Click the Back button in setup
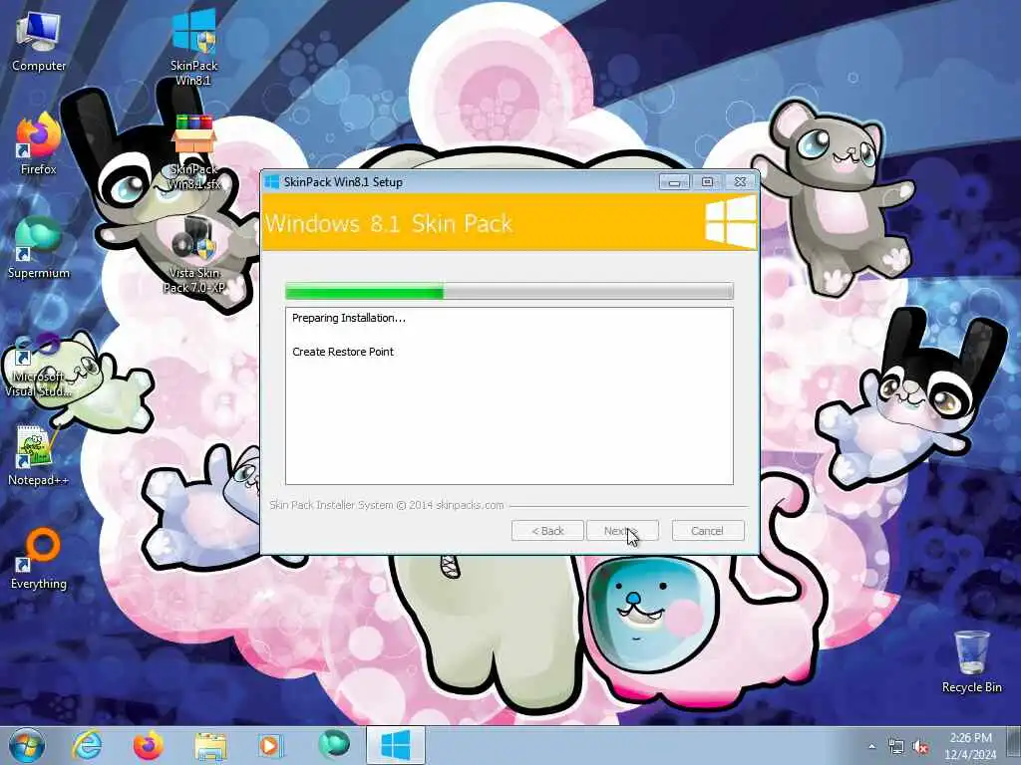The width and height of the screenshot is (1021, 765). pyautogui.click(x=547, y=531)
